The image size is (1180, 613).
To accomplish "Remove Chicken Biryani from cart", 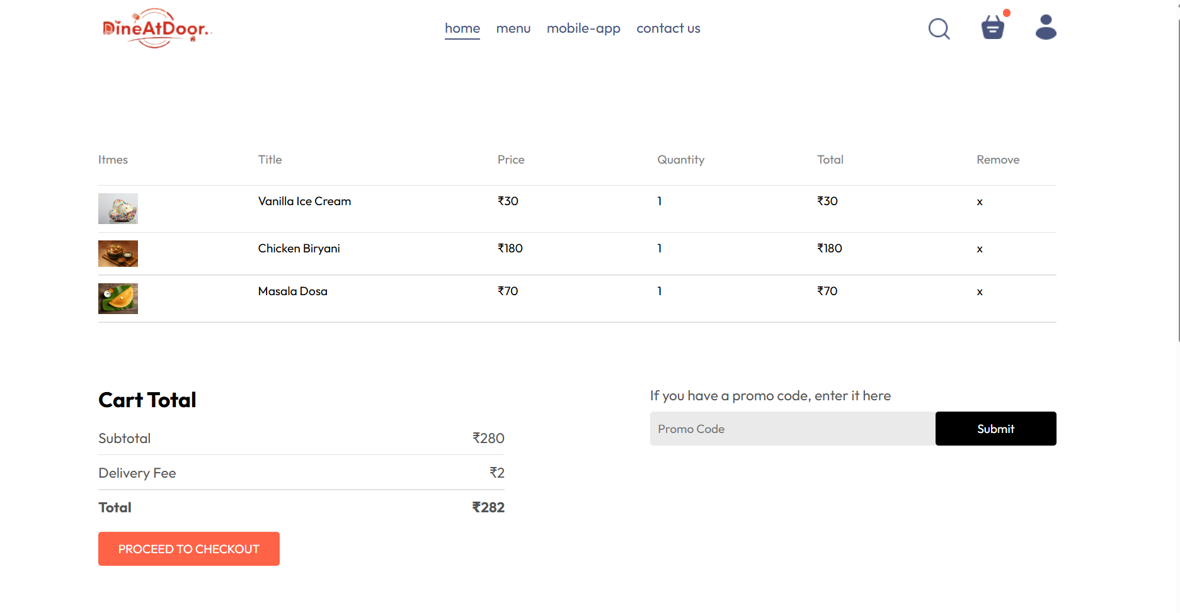I will pyautogui.click(x=979, y=249).
